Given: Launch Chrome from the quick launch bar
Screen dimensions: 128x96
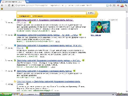Looking at the screenshot, I should coord(17,94).
